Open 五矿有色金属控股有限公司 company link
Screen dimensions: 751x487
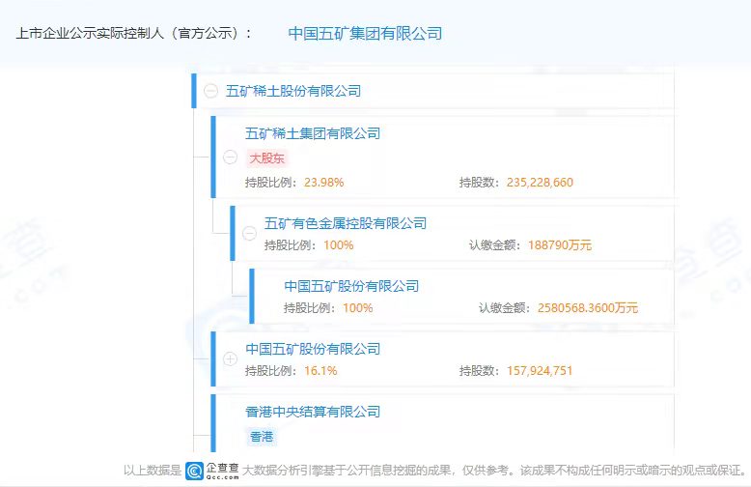pos(346,223)
